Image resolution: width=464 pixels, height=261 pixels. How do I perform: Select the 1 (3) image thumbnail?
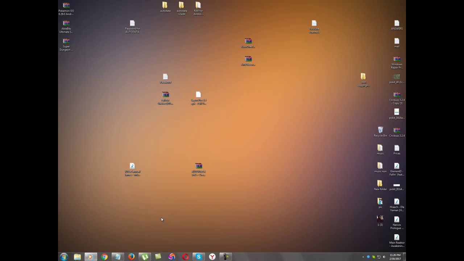[380, 221]
